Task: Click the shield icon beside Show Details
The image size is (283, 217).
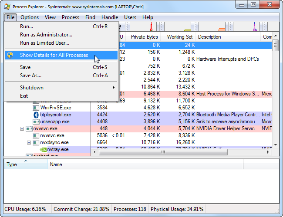Action: [x=10, y=56]
